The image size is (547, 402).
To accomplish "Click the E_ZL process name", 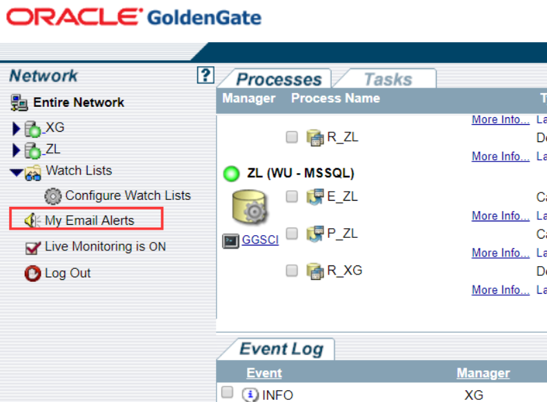I will pyautogui.click(x=342, y=197).
